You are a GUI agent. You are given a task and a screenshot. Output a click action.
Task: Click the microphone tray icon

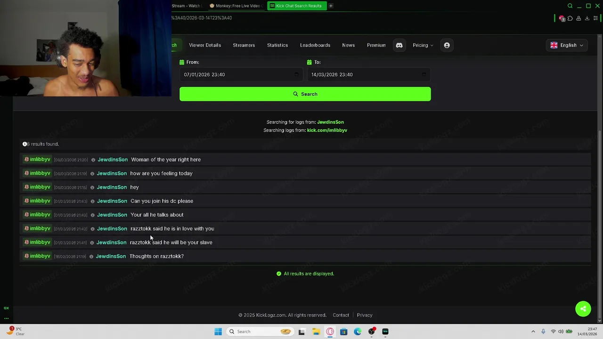click(x=543, y=331)
